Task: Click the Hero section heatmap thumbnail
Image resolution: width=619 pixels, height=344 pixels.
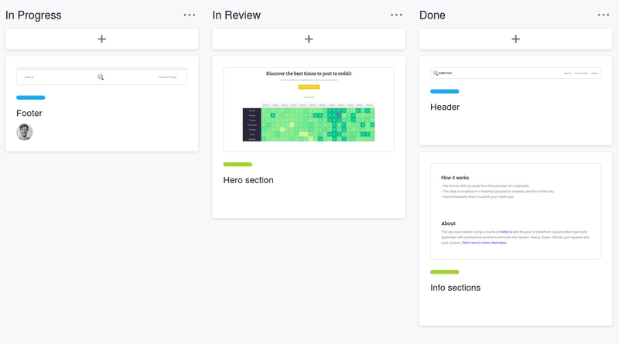Action: 309,109
